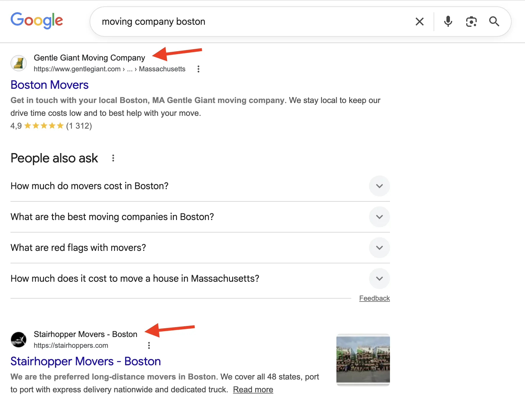The height and width of the screenshot is (415, 525).
Task: Open the three-dot menu on the Stairhopper result
Action: (149, 345)
